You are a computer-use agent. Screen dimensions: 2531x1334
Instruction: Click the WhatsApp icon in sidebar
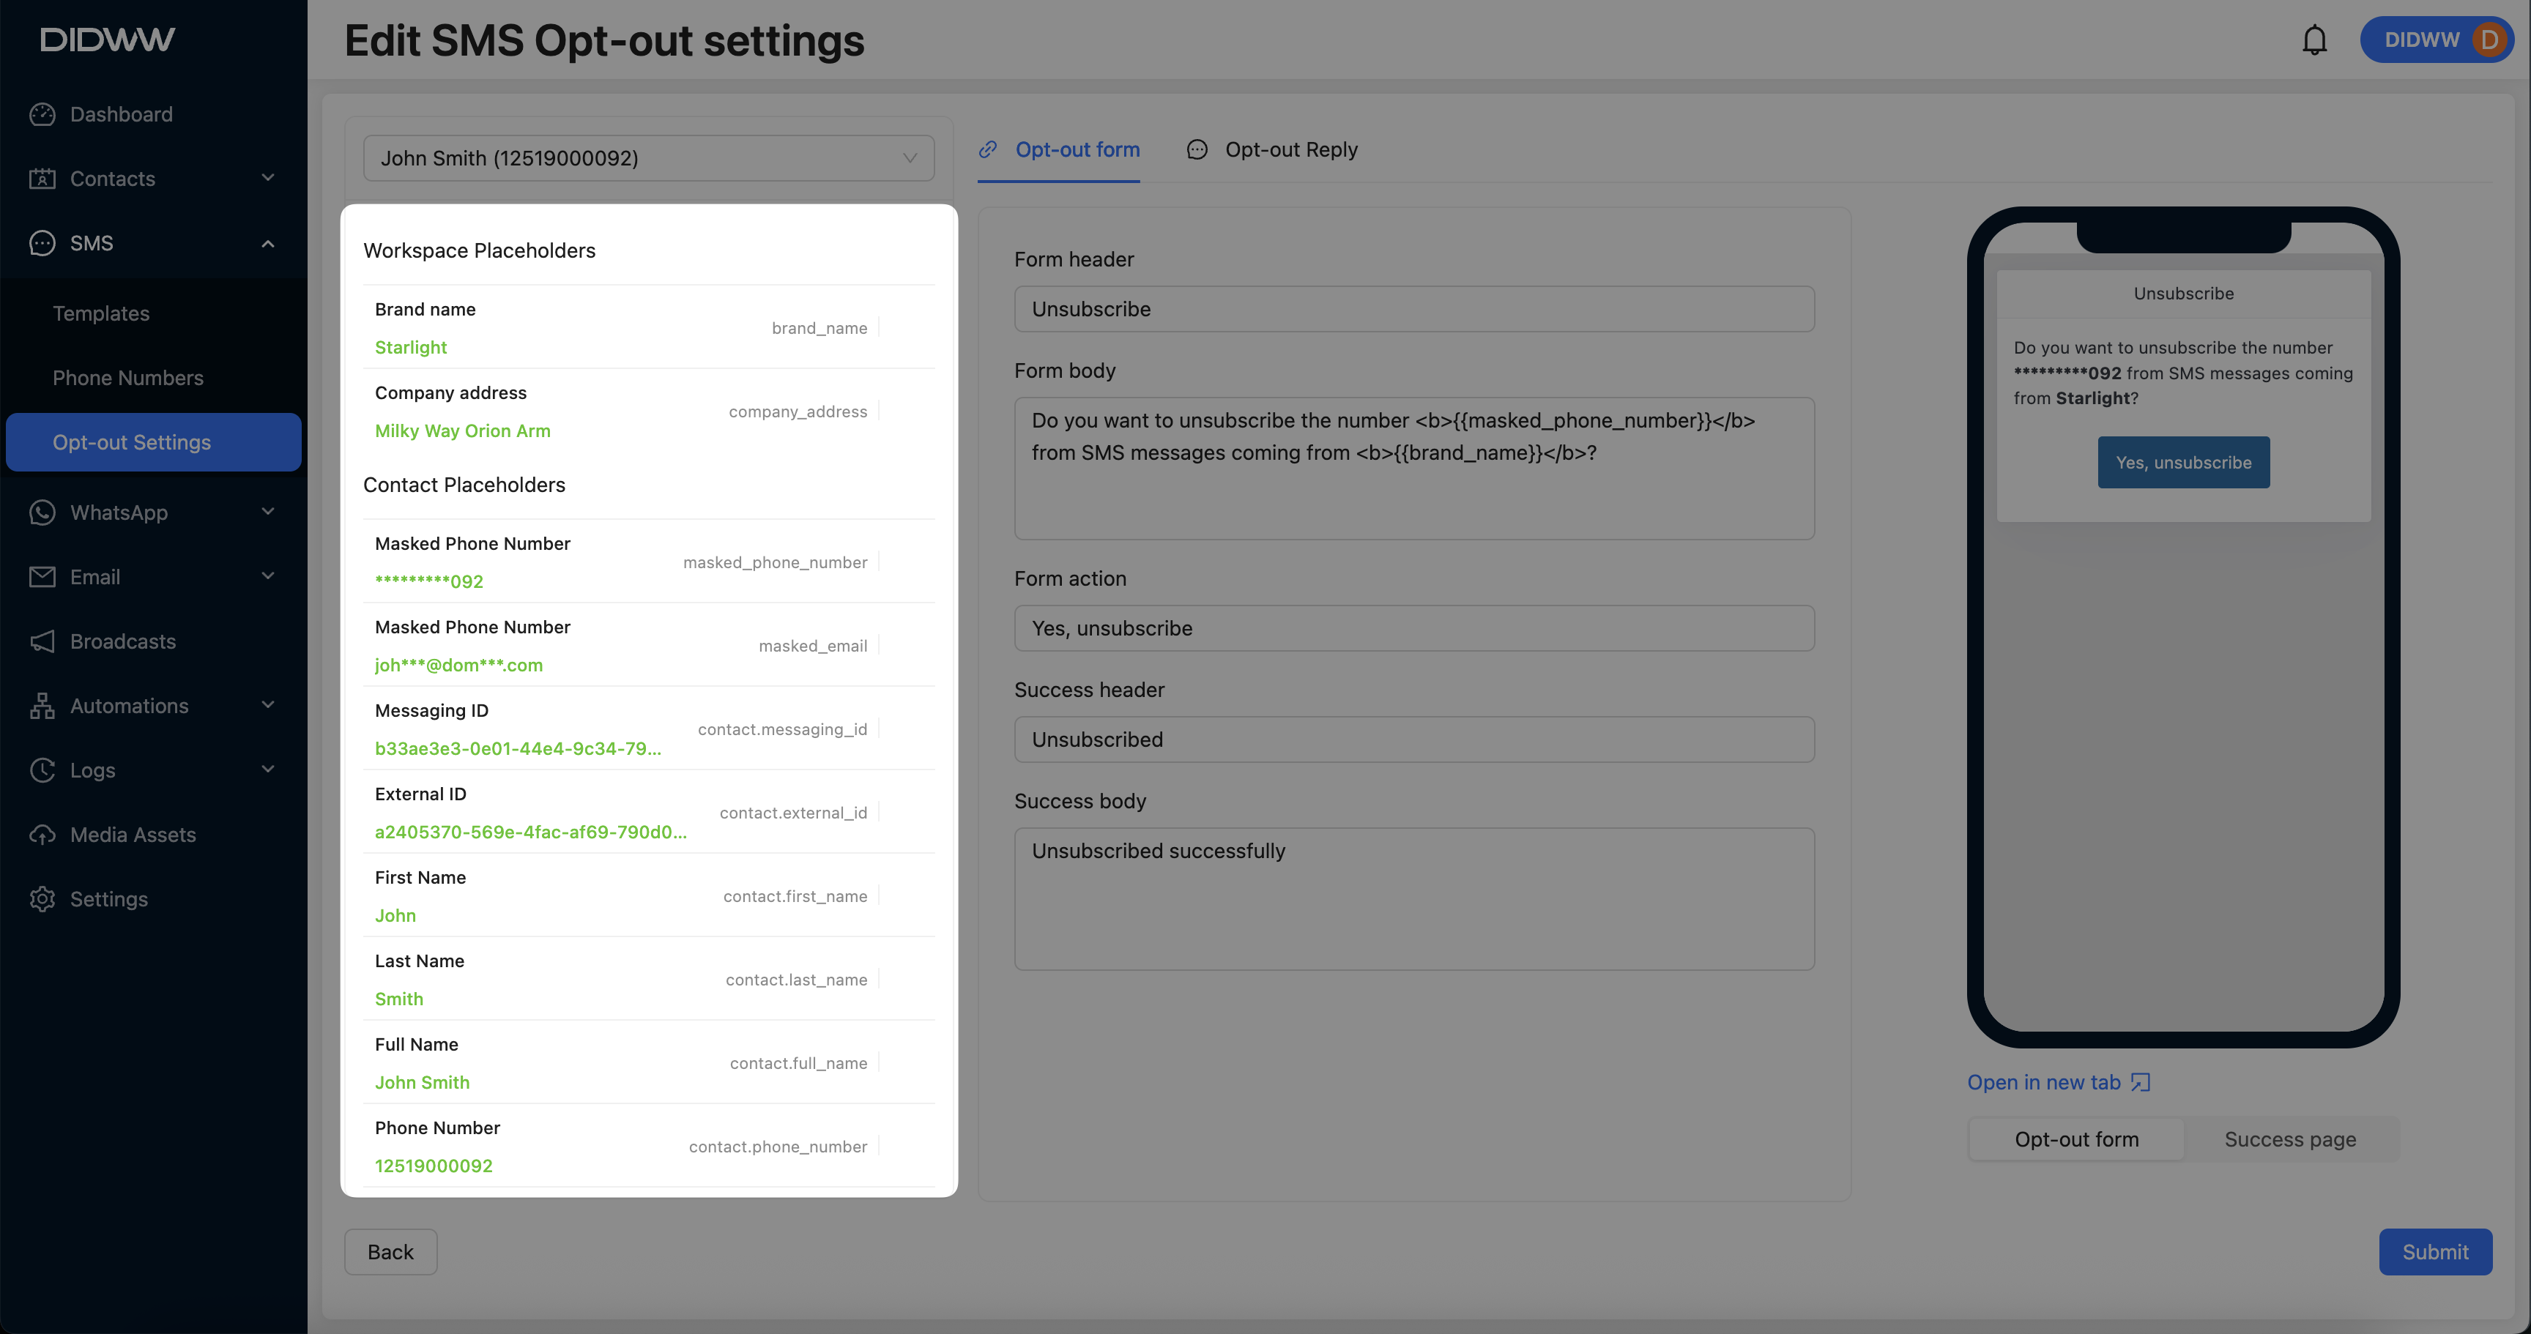tap(42, 512)
